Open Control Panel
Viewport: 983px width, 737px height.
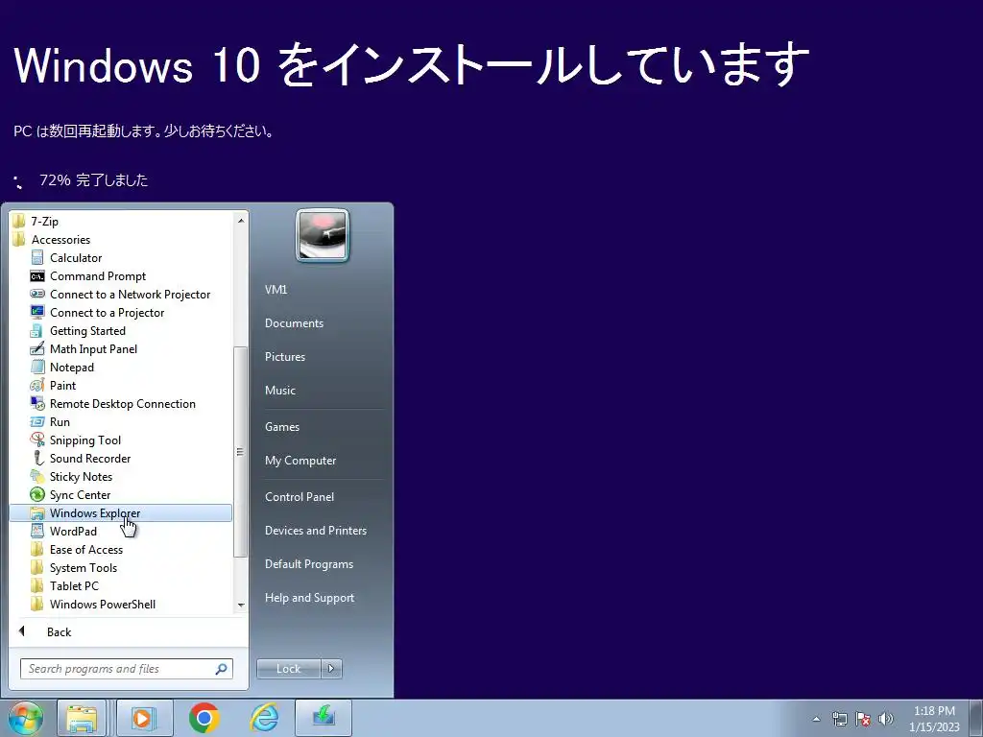(x=300, y=496)
